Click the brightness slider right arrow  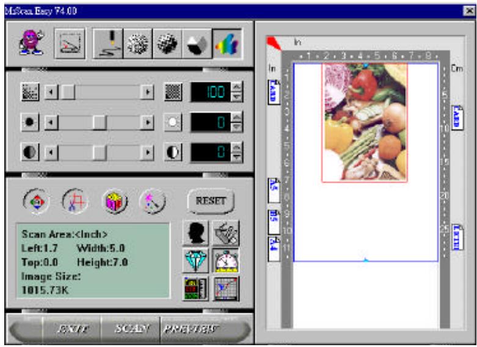click(147, 122)
